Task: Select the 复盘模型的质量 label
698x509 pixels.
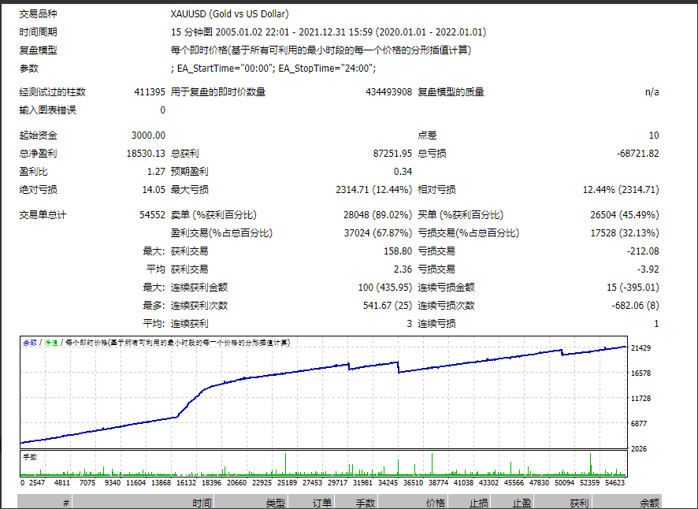Action: click(451, 91)
